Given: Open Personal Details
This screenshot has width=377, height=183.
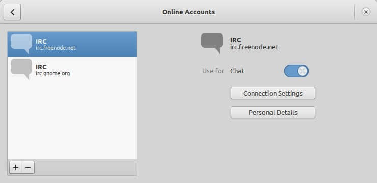Looking at the screenshot, I should click(273, 112).
